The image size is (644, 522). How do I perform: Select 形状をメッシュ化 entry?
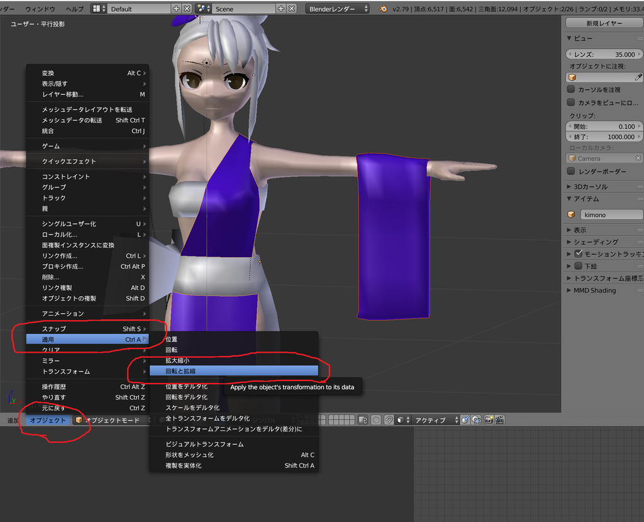234,455
